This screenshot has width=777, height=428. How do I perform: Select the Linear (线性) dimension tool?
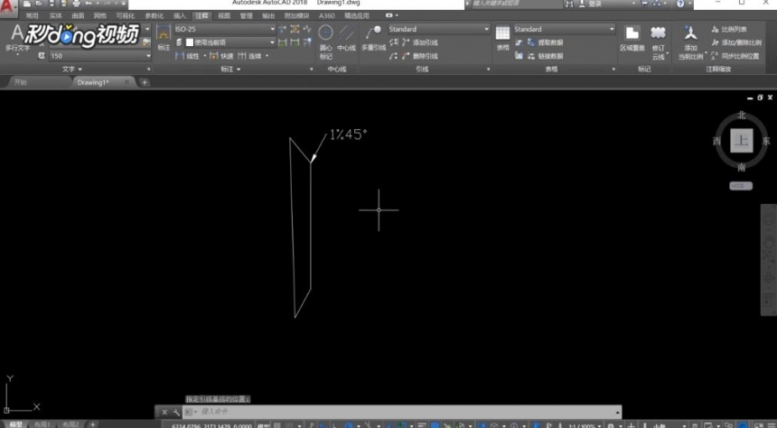coord(188,56)
